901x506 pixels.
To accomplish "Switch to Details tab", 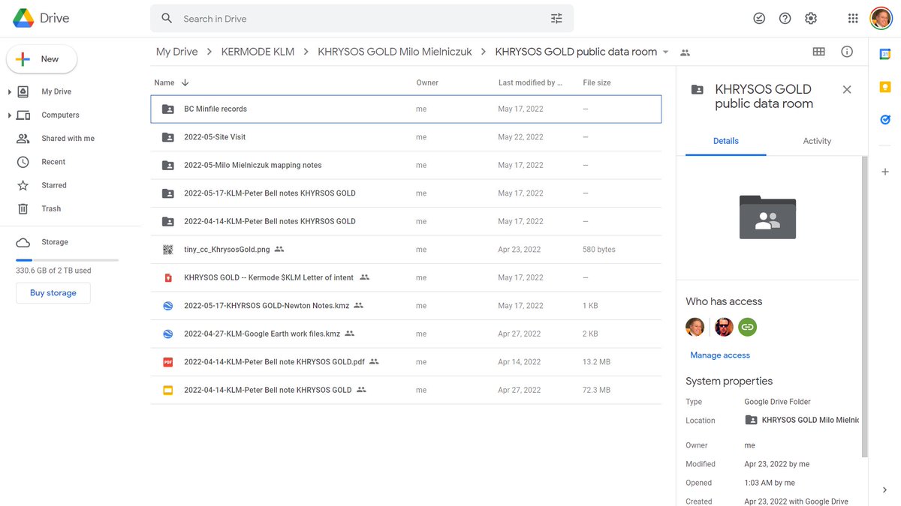I will click(x=725, y=141).
